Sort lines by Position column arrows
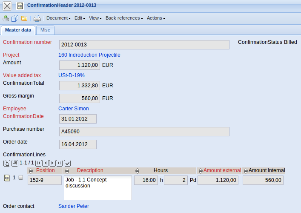301x213 pixels. [31, 171]
